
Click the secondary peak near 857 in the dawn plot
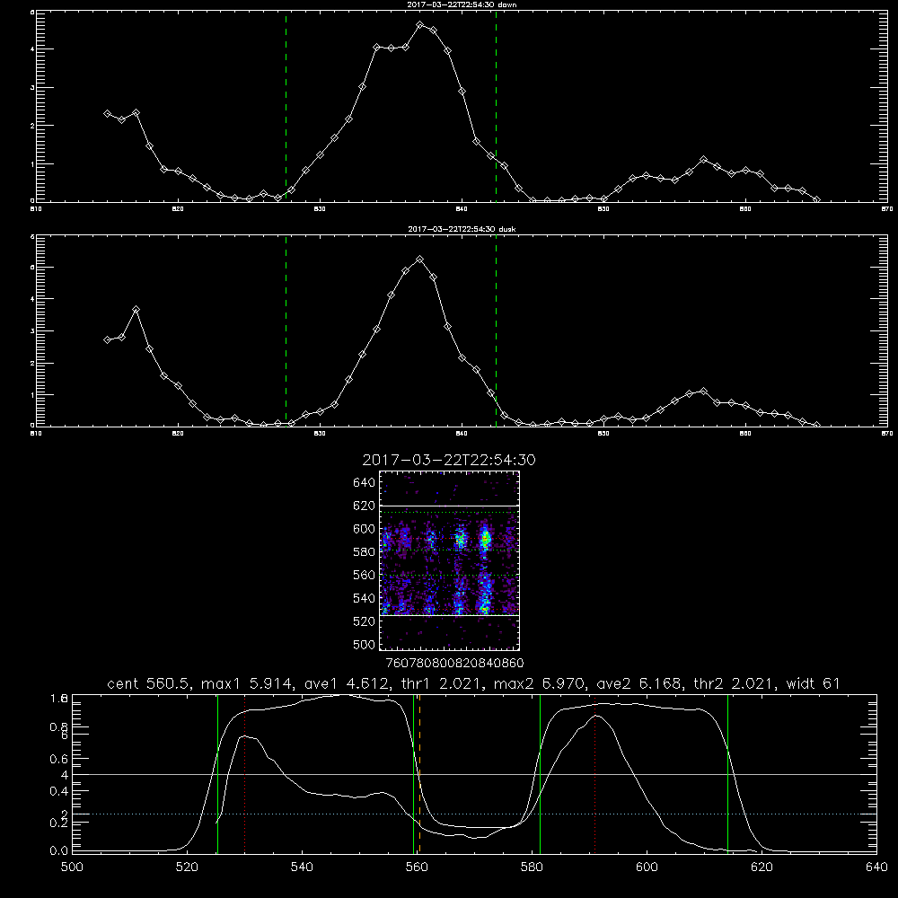(704, 159)
